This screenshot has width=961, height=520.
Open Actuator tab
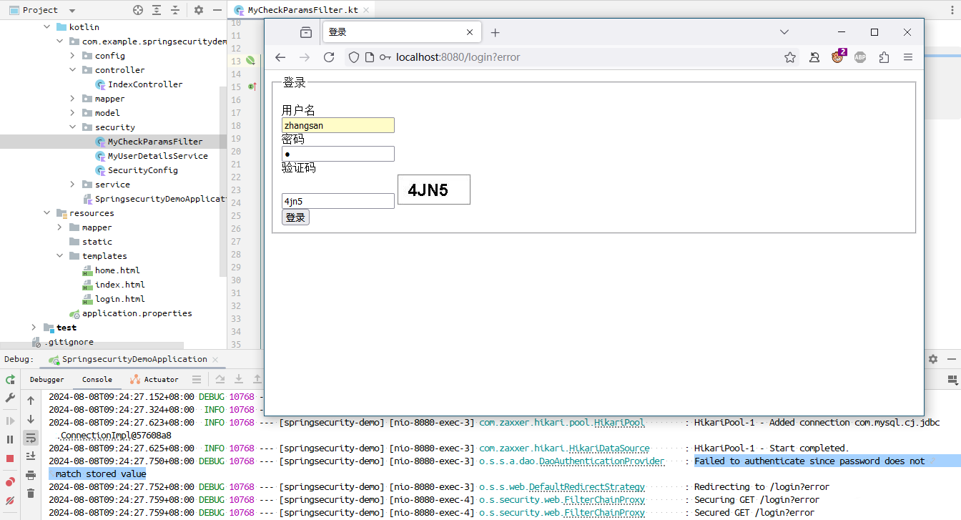[154, 380]
